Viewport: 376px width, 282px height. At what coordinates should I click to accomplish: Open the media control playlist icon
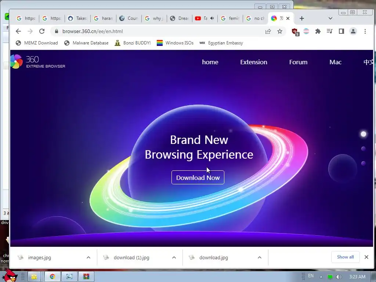330,31
